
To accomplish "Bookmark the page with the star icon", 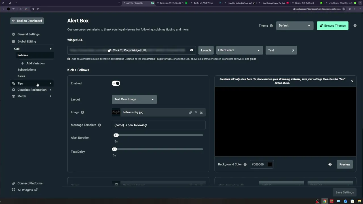I will (33, 9).
